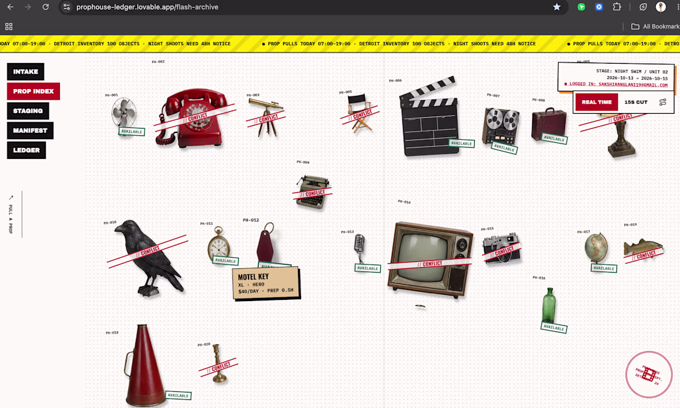Open the browser Extensions puzzle menu
This screenshot has height=408, width=680.
617,7
